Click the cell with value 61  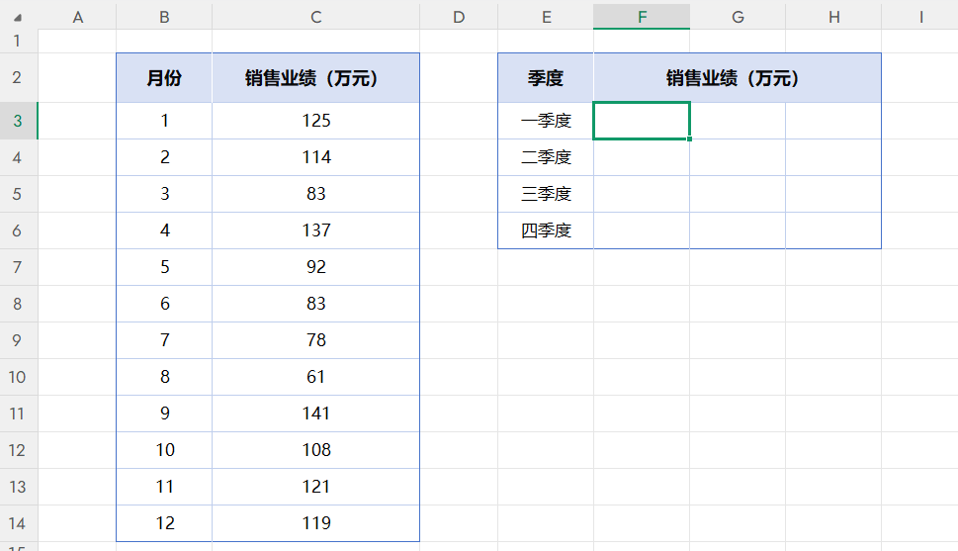point(315,377)
